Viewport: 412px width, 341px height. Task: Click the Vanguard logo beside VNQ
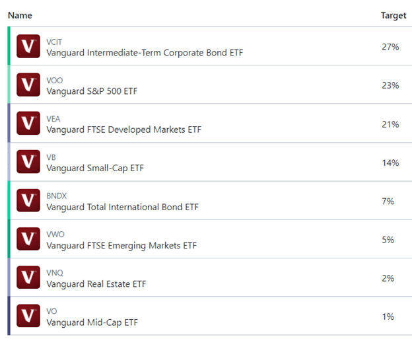coord(28,277)
